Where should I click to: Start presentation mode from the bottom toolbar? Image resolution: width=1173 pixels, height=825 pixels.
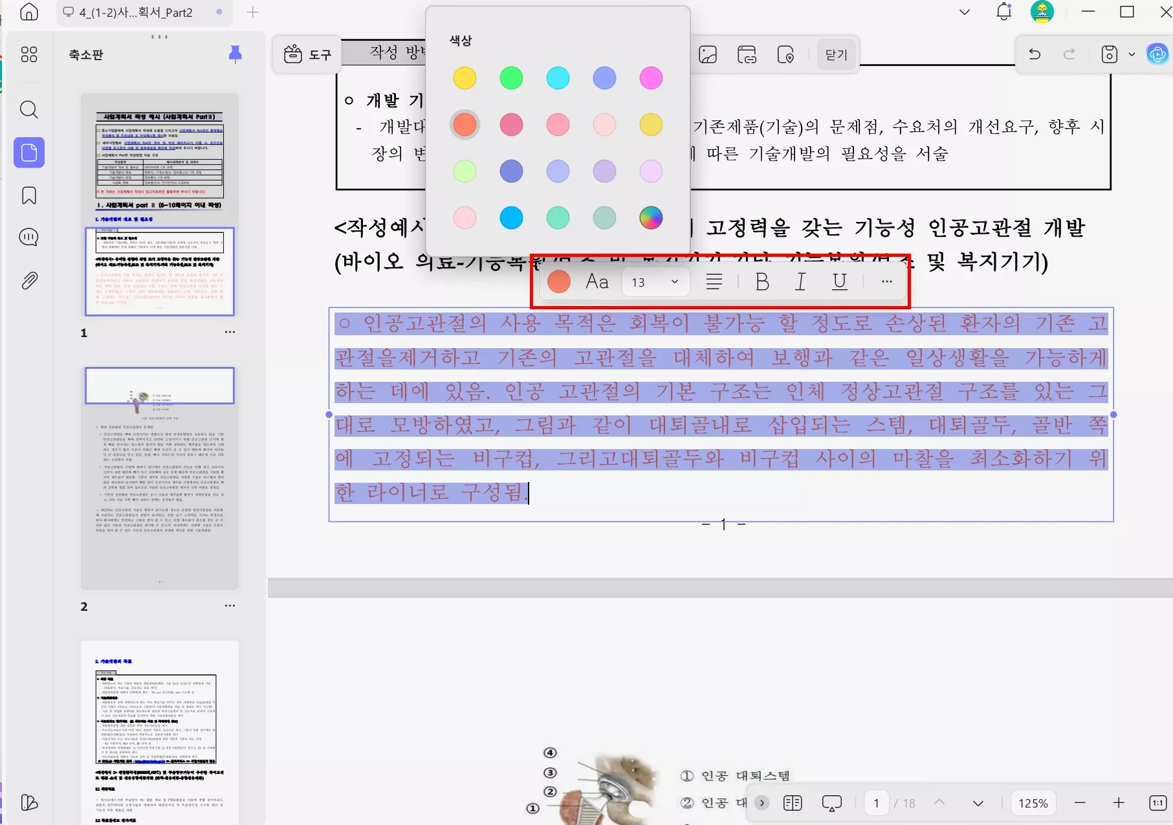click(x=831, y=802)
